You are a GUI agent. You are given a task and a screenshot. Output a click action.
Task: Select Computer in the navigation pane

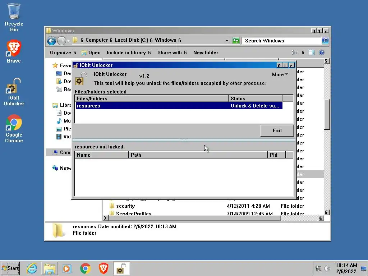(62, 152)
